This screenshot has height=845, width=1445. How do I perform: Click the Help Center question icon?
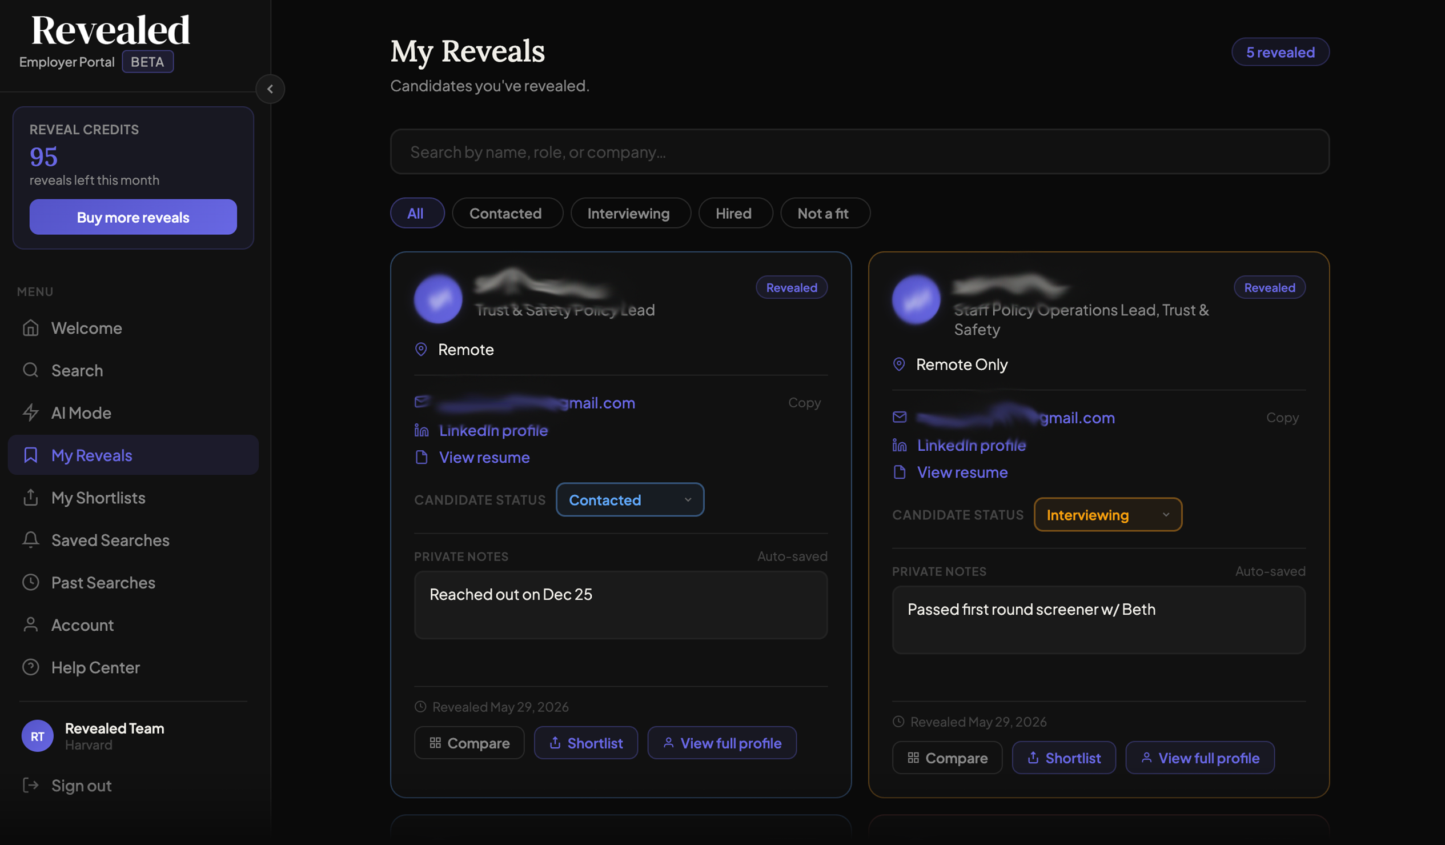[x=30, y=667]
